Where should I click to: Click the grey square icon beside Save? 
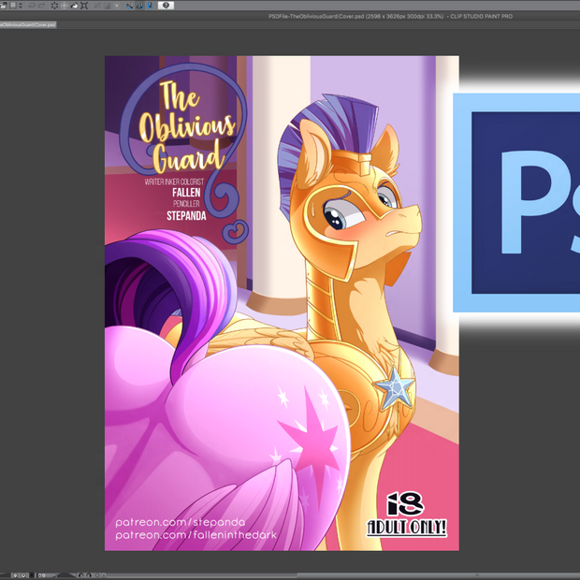13,6
